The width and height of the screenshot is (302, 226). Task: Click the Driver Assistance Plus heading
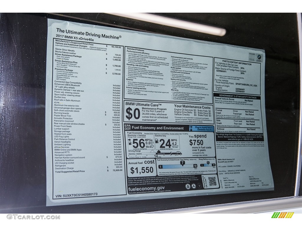click(66, 62)
